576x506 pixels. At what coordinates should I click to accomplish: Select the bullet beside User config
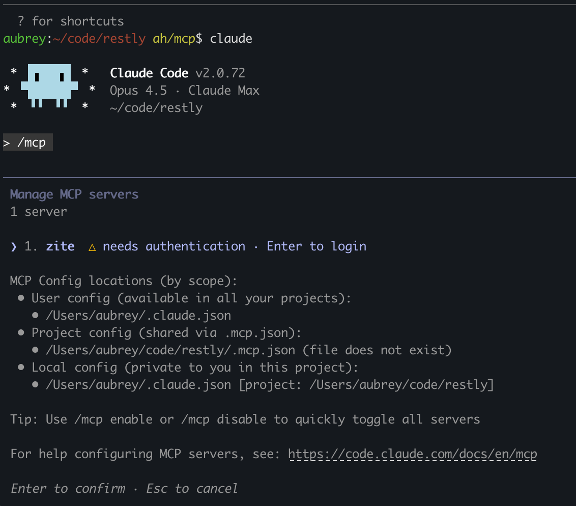click(x=21, y=298)
